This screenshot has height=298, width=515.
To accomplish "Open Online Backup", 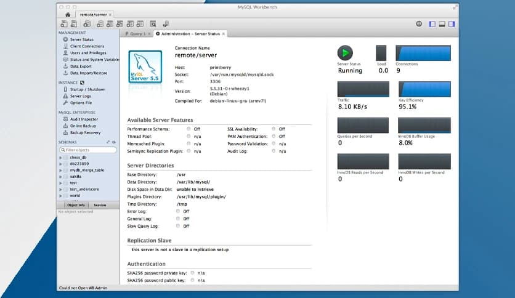I will click(83, 126).
